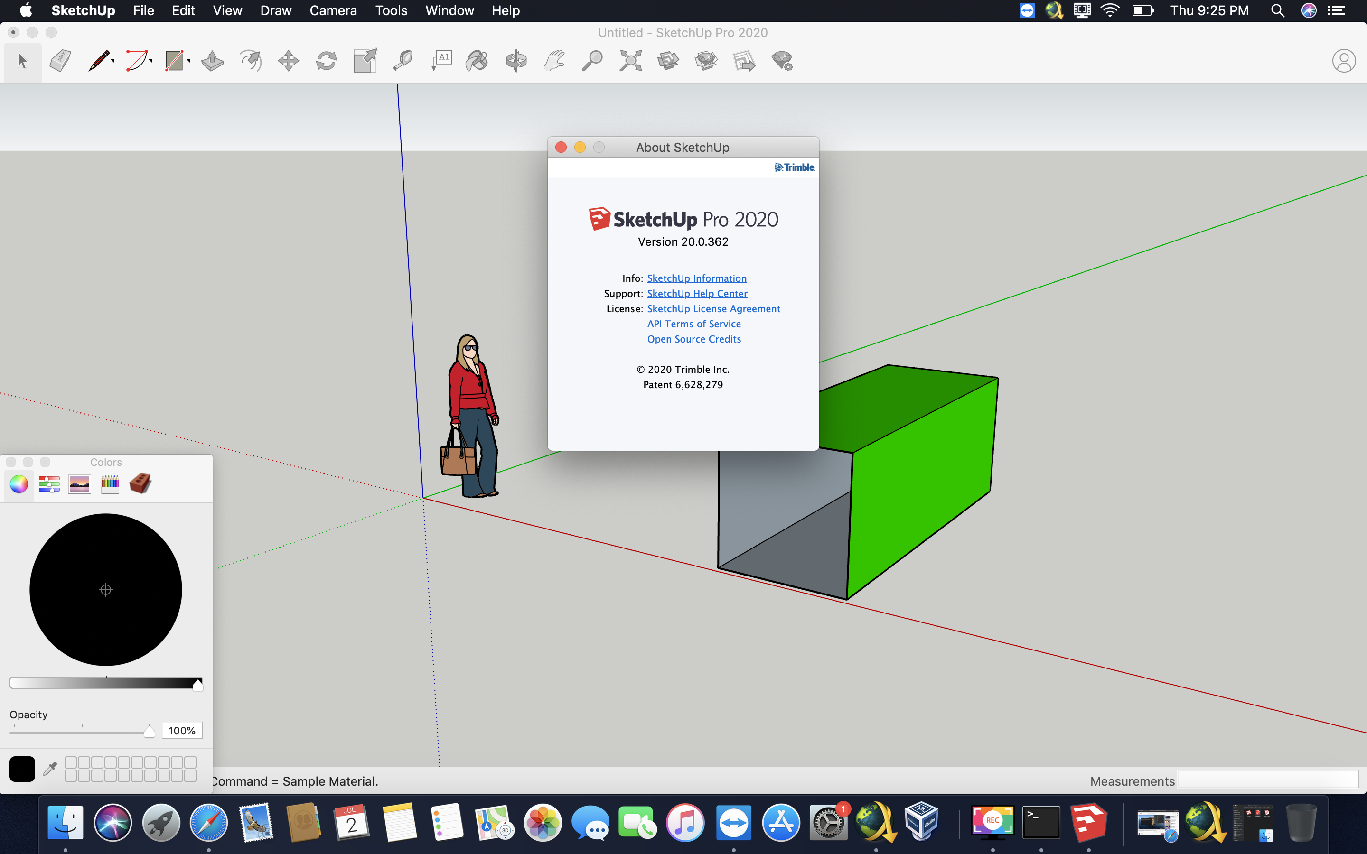Select the Rotate tool
Viewport: 1367px width, 854px height.
(327, 60)
